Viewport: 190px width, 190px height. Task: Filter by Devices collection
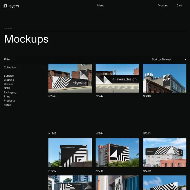click(x=9, y=84)
